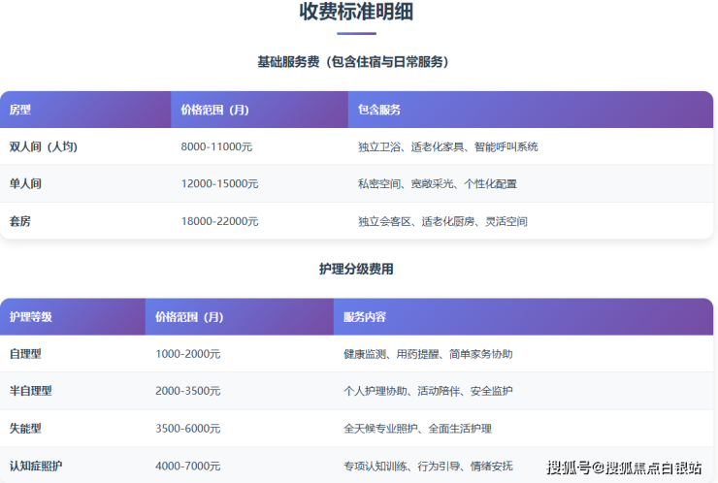Click the 护理等级 column header

31,316
